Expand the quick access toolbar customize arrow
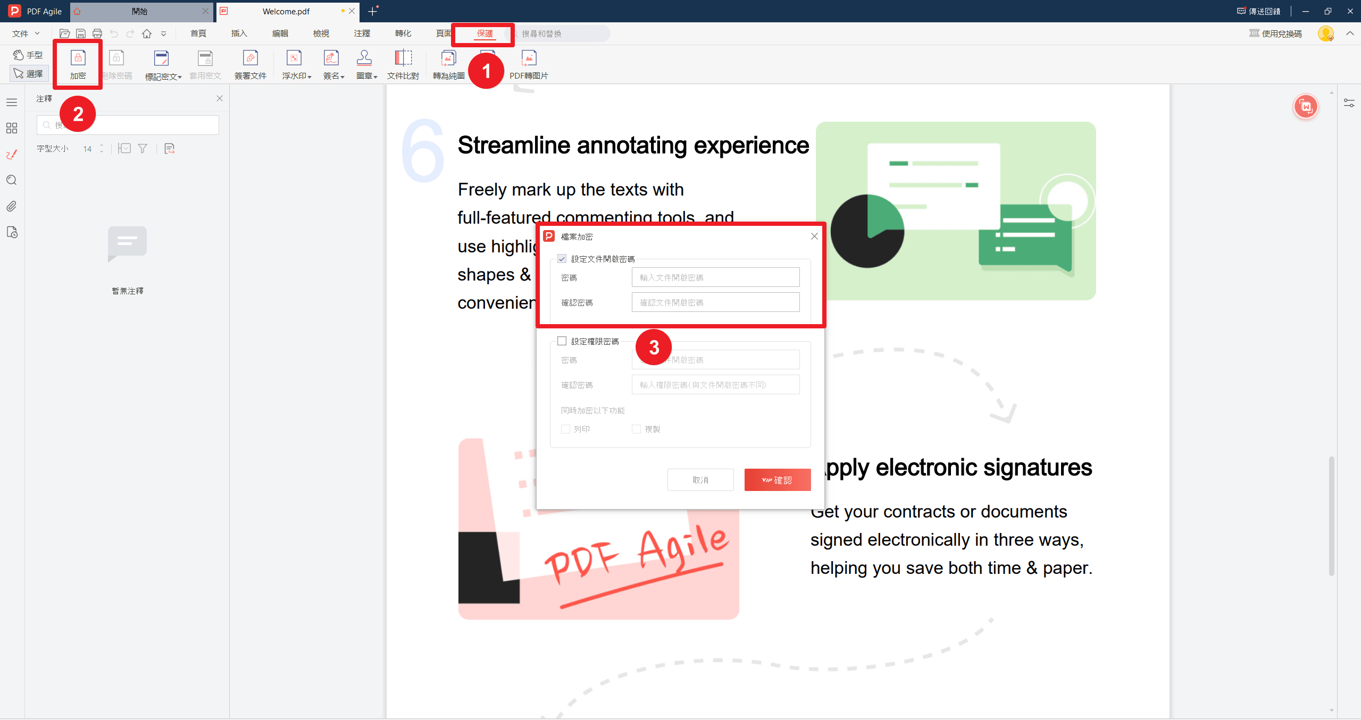The image size is (1361, 720). 163,33
